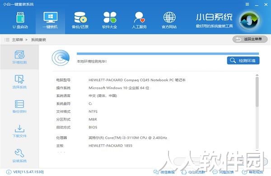Select the 下载文件 sidebar step
Screen dimensions: 271x176
[19, 131]
